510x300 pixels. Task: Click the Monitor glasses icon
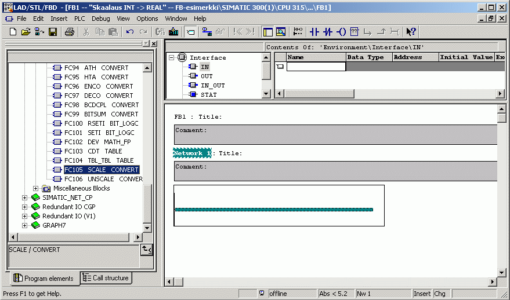220,31
